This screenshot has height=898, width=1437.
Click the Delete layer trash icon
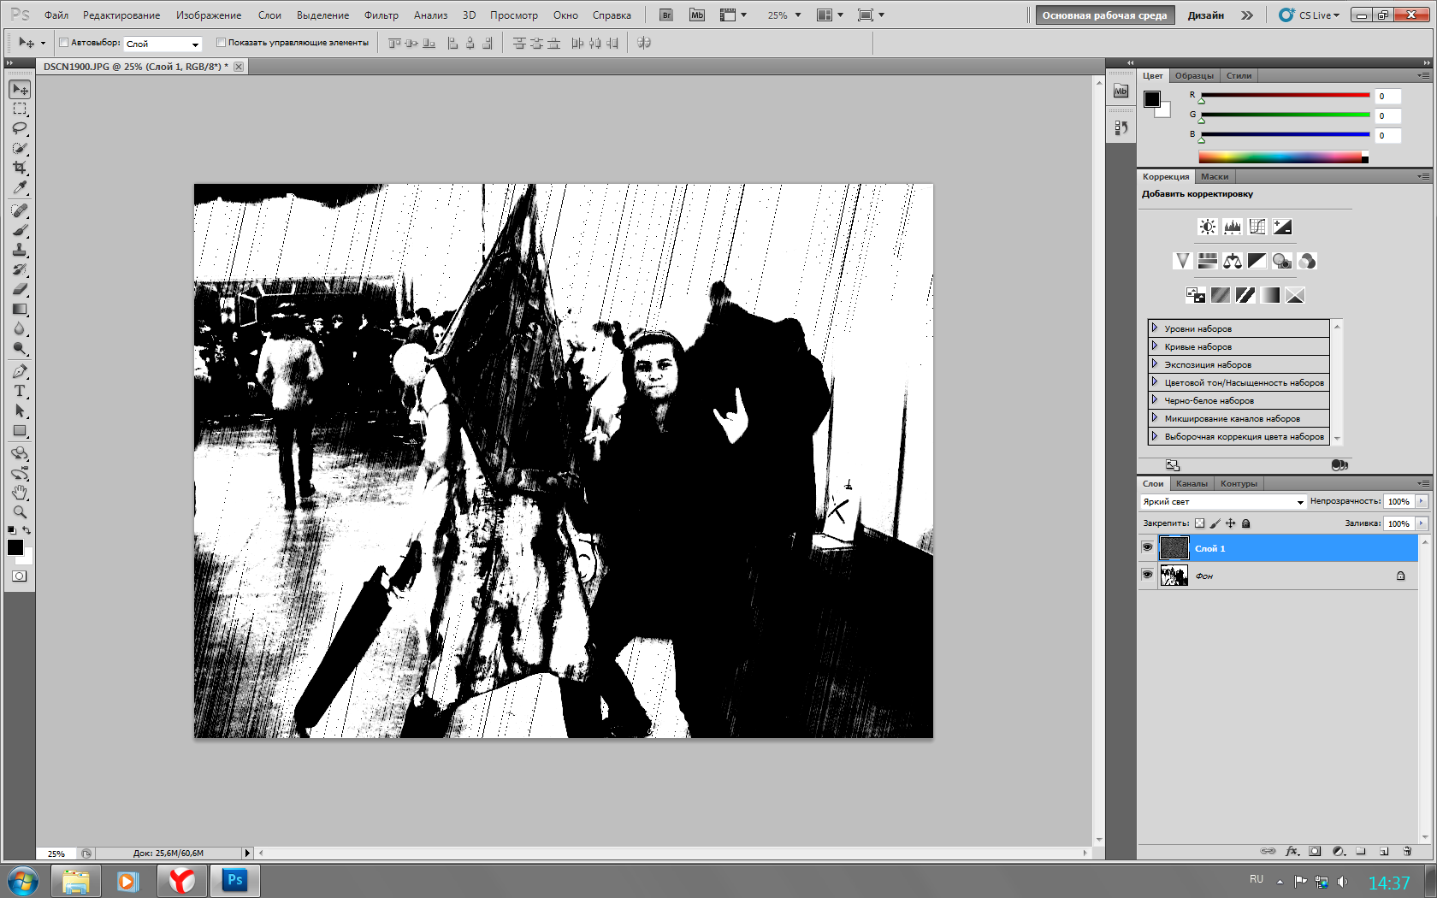(x=1407, y=851)
